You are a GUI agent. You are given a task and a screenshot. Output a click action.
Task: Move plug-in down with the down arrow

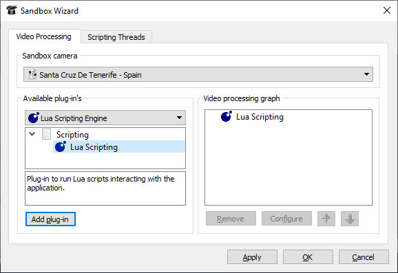tap(350, 219)
